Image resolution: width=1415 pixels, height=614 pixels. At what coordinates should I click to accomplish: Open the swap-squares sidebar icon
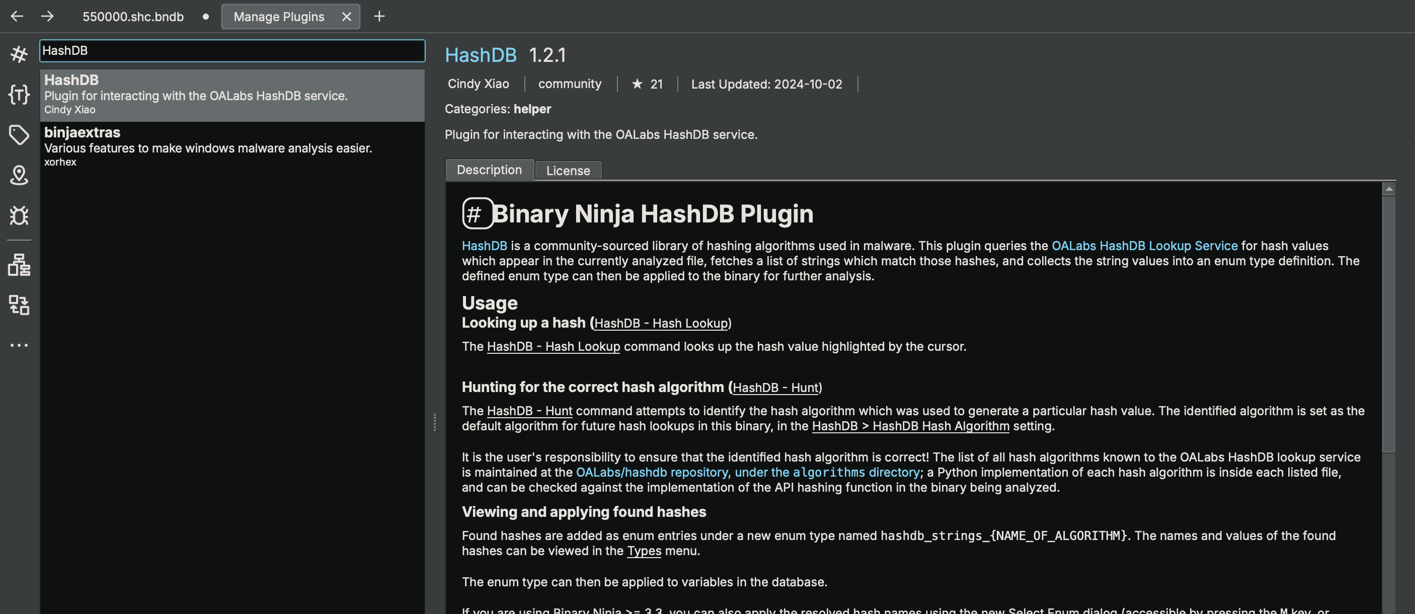(19, 305)
